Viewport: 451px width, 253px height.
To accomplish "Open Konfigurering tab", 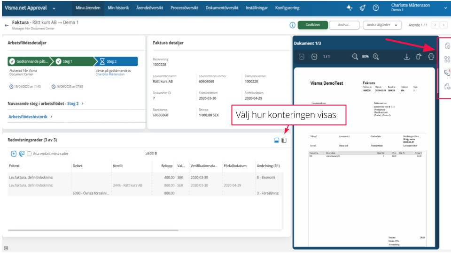I will click(x=288, y=8).
